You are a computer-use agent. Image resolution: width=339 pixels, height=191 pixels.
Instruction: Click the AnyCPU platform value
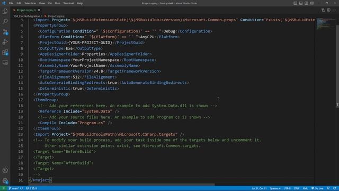147,37
